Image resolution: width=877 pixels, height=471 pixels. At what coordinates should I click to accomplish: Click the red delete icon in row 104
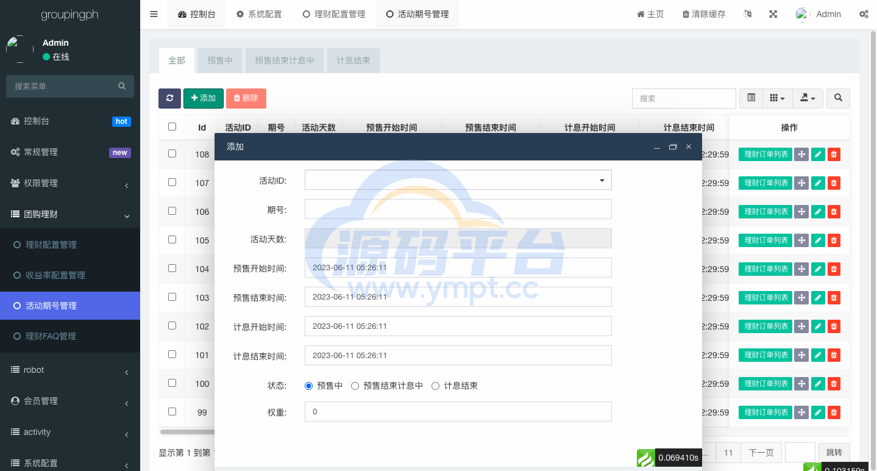click(x=834, y=269)
